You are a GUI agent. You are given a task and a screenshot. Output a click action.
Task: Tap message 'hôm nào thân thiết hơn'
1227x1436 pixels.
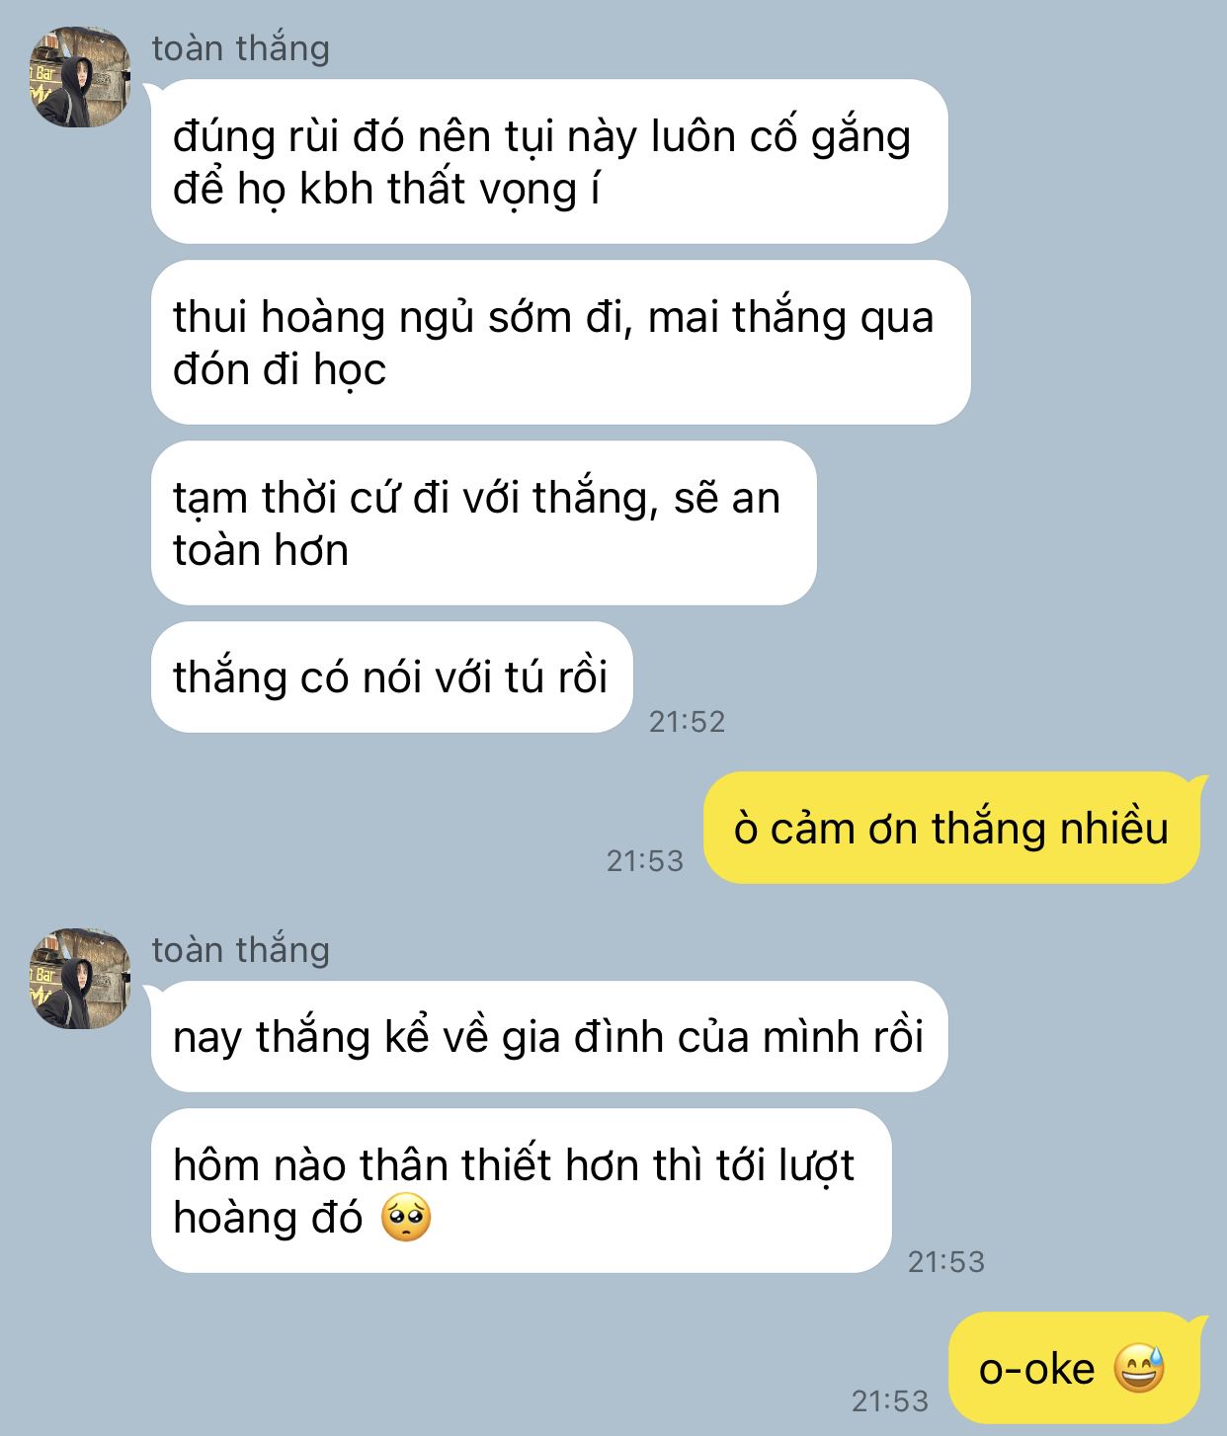tap(521, 1190)
